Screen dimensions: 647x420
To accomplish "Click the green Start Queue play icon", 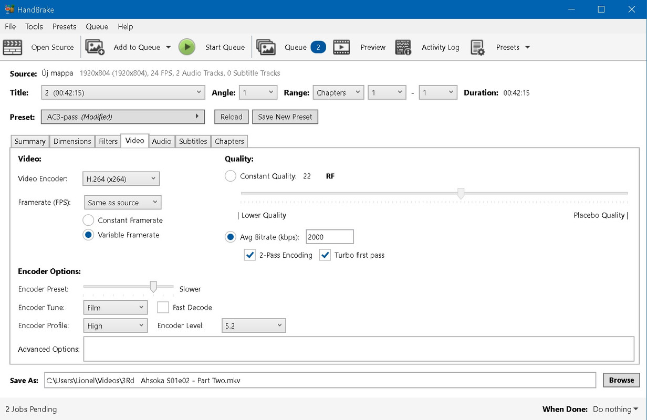I will point(186,47).
